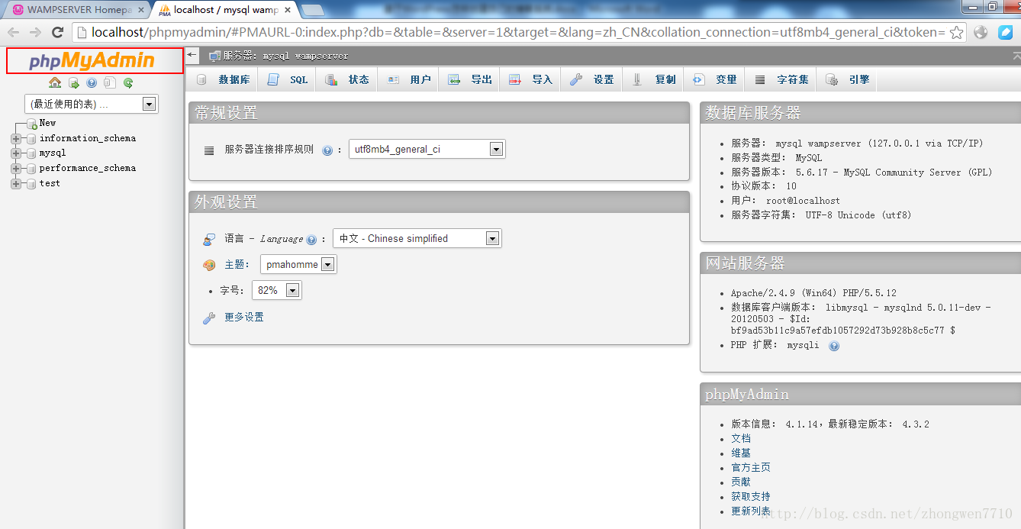Expand the mysql database node

pyautogui.click(x=16, y=153)
